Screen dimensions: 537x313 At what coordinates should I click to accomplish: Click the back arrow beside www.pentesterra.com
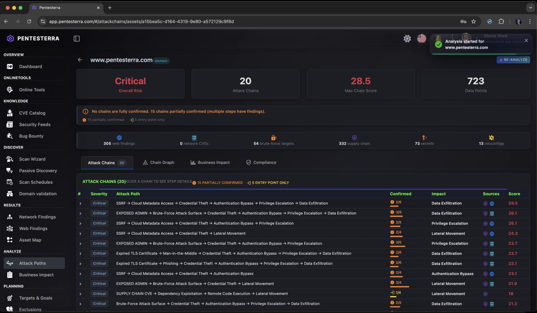(80, 60)
